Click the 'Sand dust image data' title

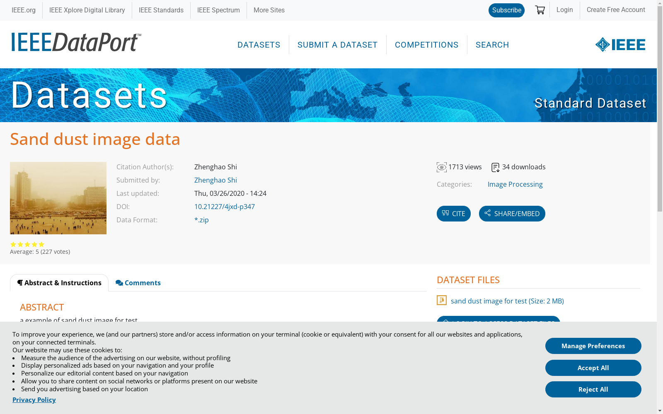pos(95,139)
